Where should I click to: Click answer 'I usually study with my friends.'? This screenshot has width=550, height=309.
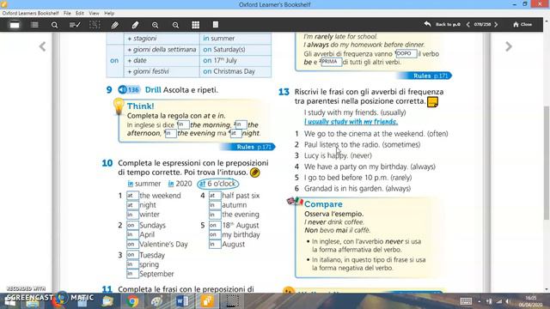[x=351, y=122]
